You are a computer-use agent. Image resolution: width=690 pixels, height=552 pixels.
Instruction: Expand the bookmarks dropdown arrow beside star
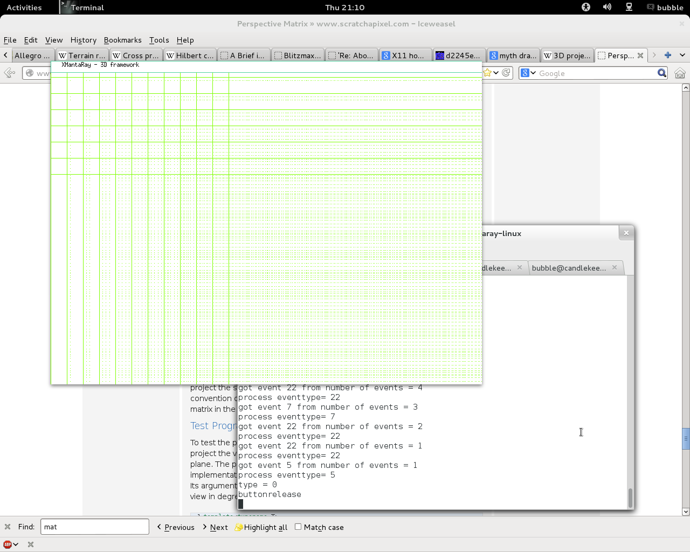[496, 73]
